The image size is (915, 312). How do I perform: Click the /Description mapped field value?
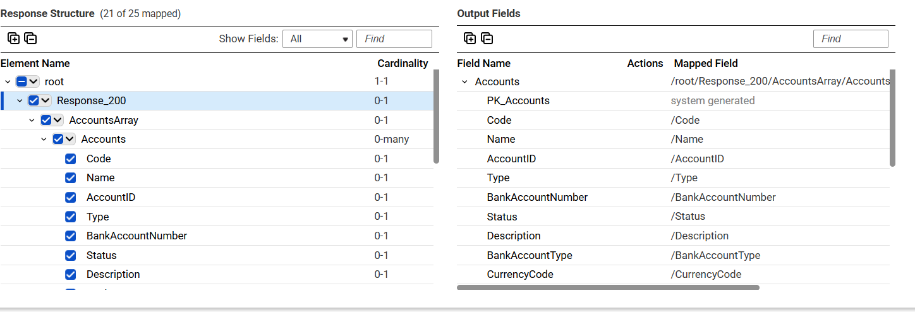click(700, 236)
